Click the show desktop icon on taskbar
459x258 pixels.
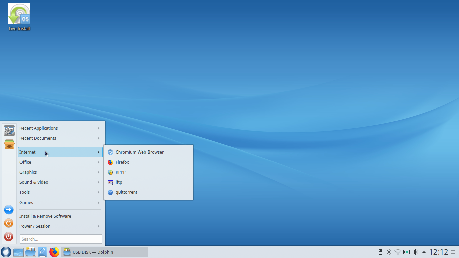coord(18,252)
